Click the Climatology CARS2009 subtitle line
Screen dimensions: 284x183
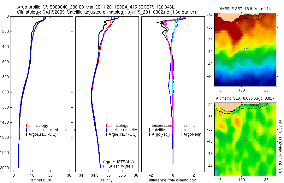(x=107, y=12)
